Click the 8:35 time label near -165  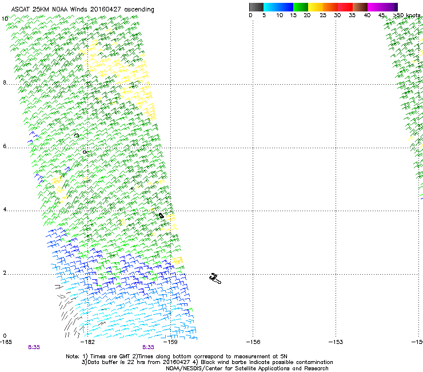pos(34,347)
